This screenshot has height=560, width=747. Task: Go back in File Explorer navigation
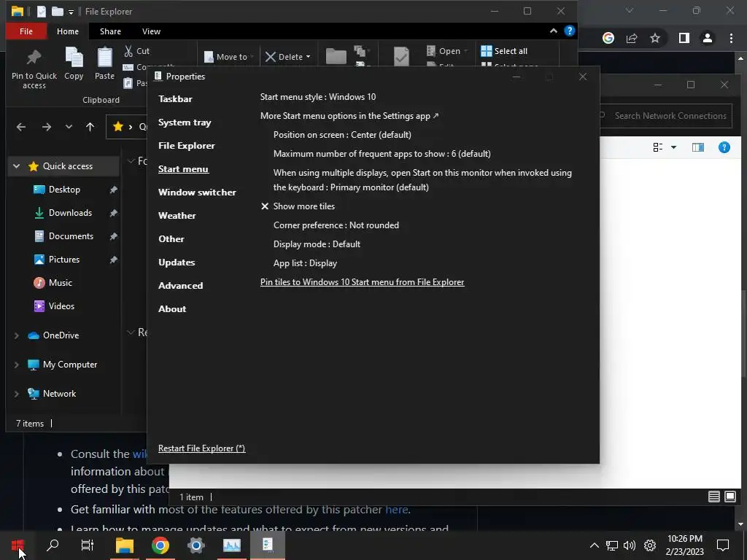(21, 127)
